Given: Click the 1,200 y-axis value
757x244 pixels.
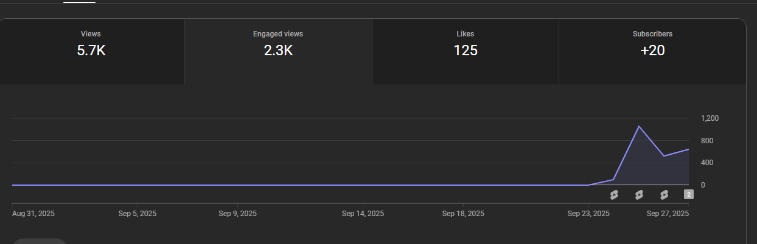Looking at the screenshot, I should [x=710, y=118].
